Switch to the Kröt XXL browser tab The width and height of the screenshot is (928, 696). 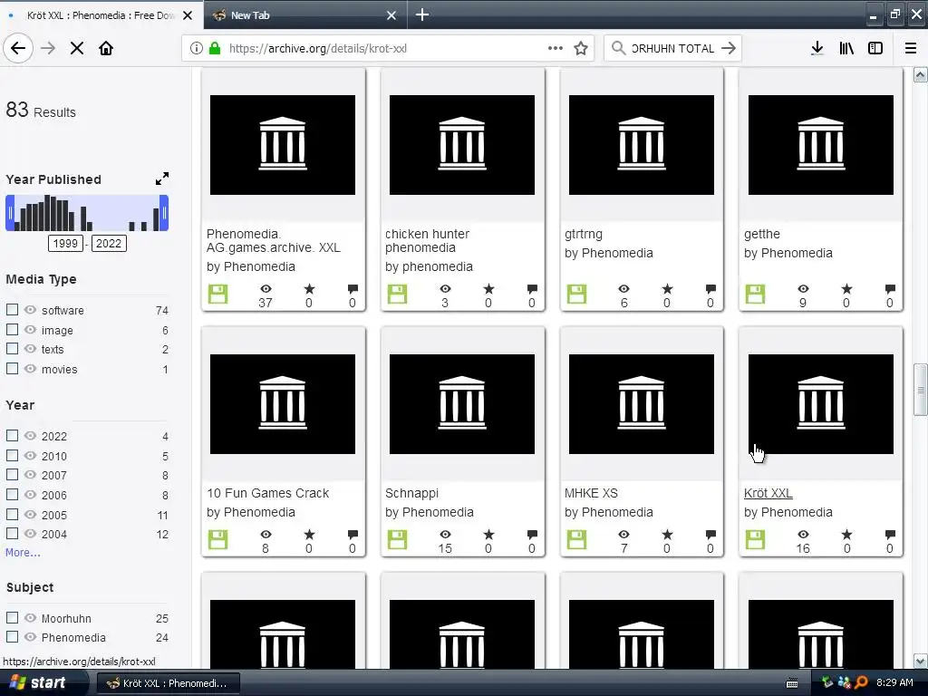point(101,14)
